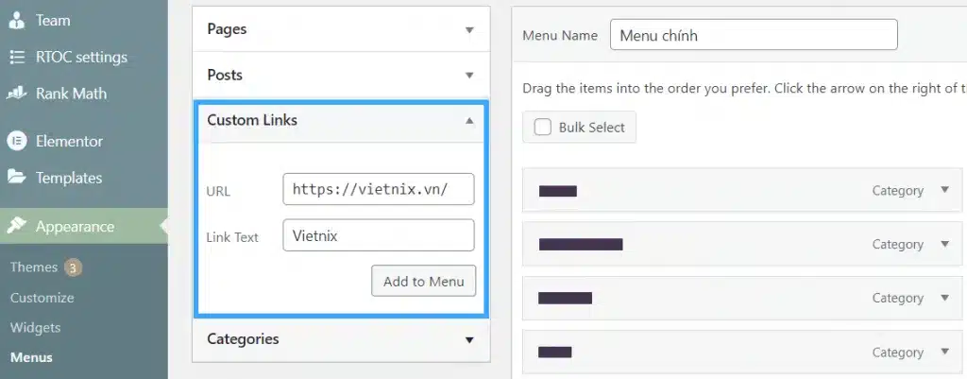This screenshot has height=379, width=967.
Task: Open RTOC settings list icon
Action: click(x=17, y=57)
